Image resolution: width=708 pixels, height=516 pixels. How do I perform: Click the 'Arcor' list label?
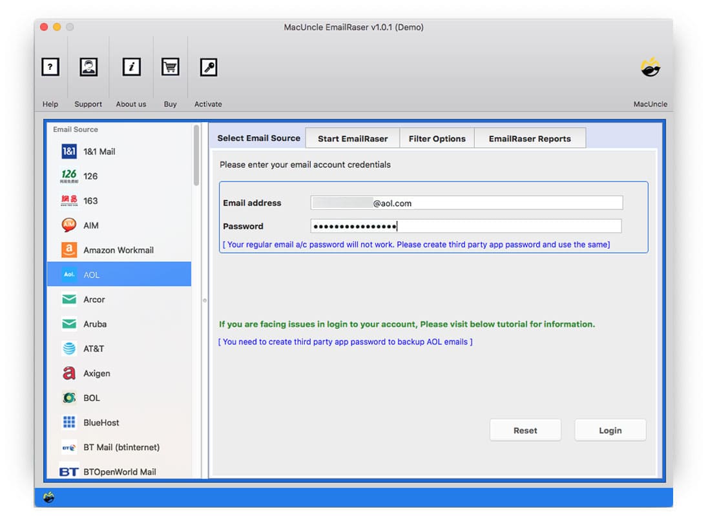tap(94, 299)
